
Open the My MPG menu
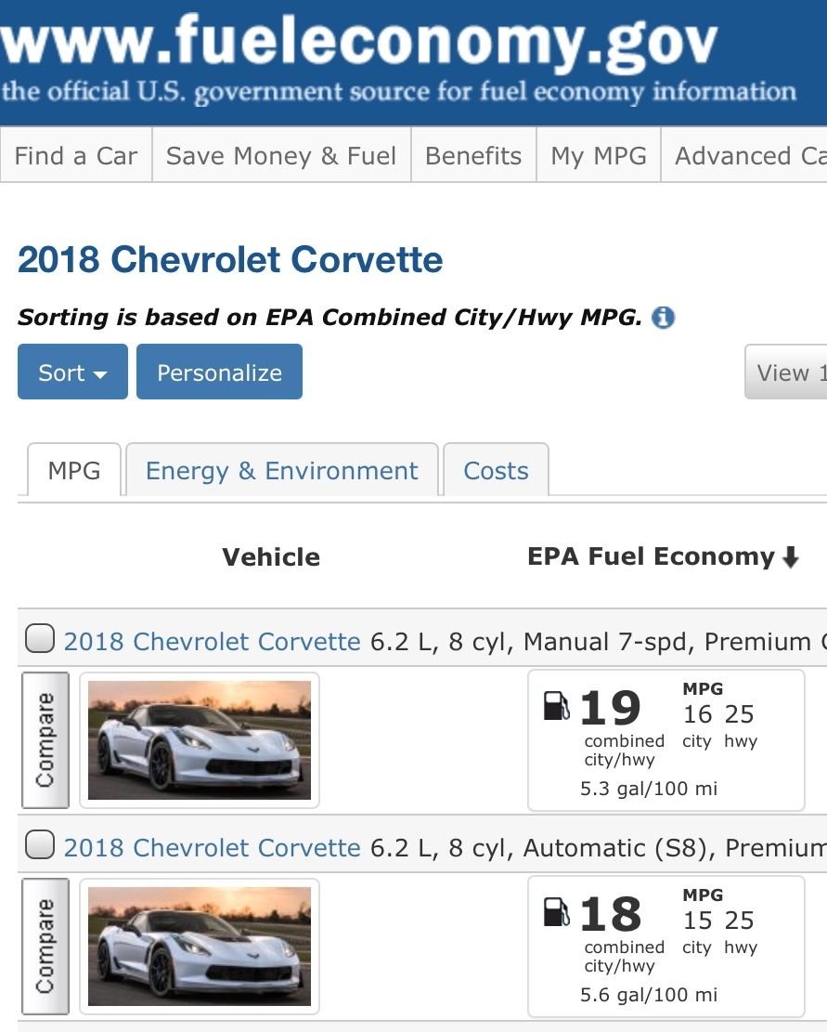599,156
